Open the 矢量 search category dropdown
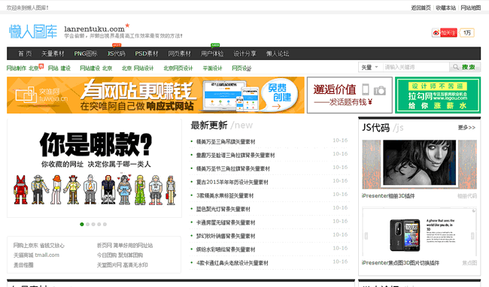 (369, 67)
